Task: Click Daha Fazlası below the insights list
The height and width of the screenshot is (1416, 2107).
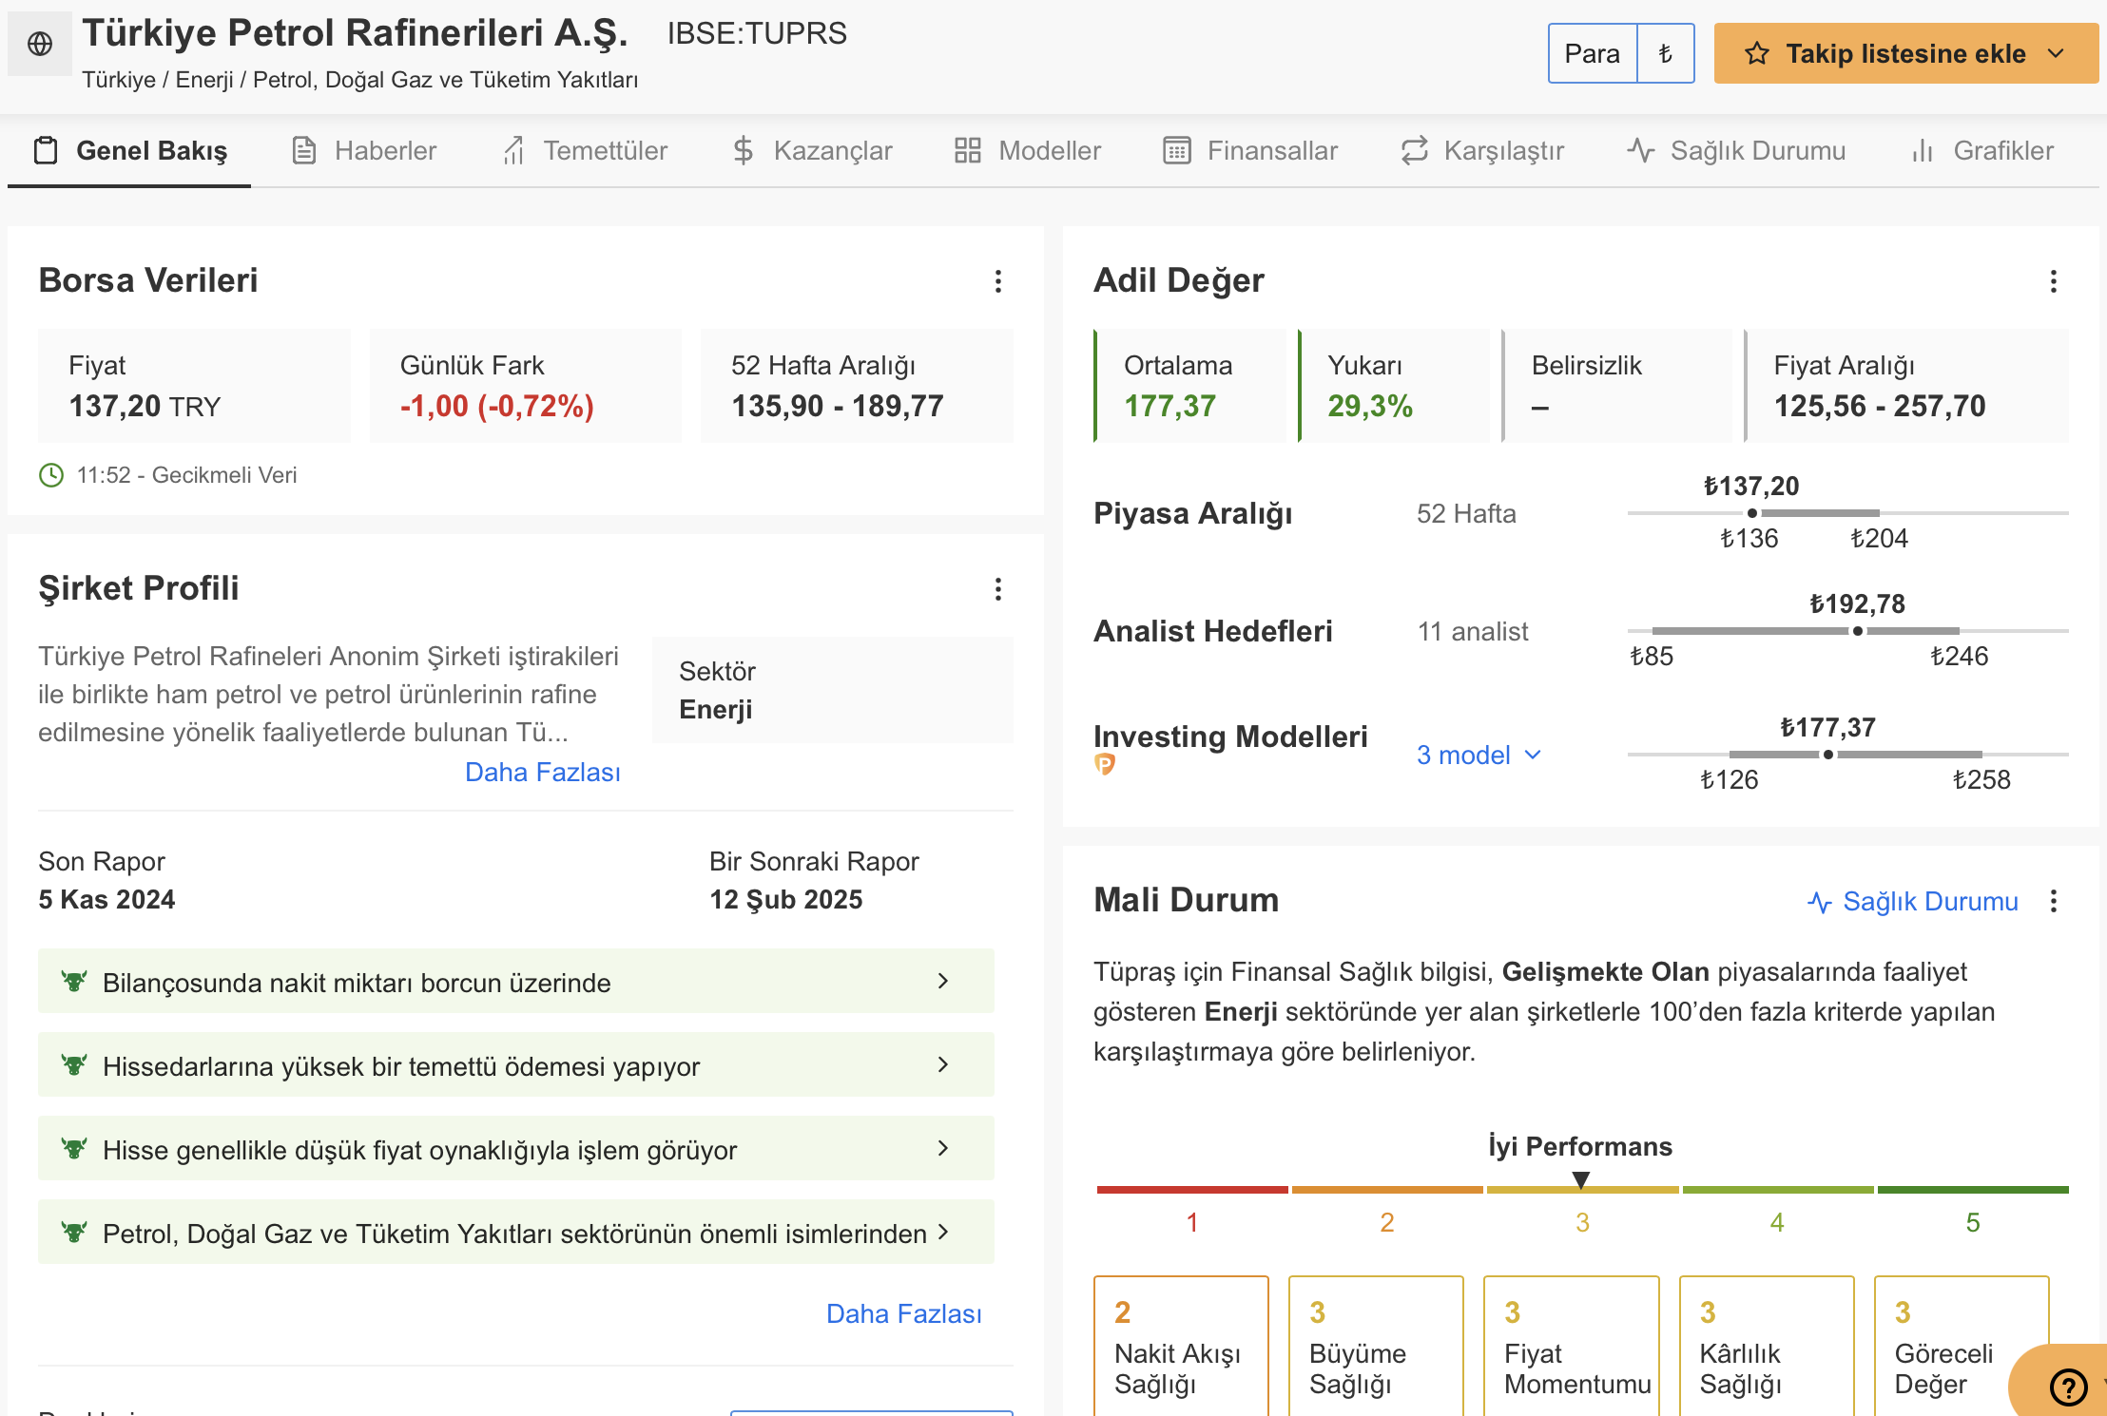Action: click(x=904, y=1313)
